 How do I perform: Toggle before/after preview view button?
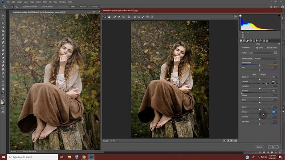point(225,140)
